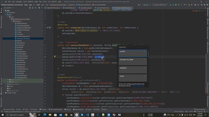Expand Gradle Scripts node
The image size is (209, 117).
click(x=4, y=93)
